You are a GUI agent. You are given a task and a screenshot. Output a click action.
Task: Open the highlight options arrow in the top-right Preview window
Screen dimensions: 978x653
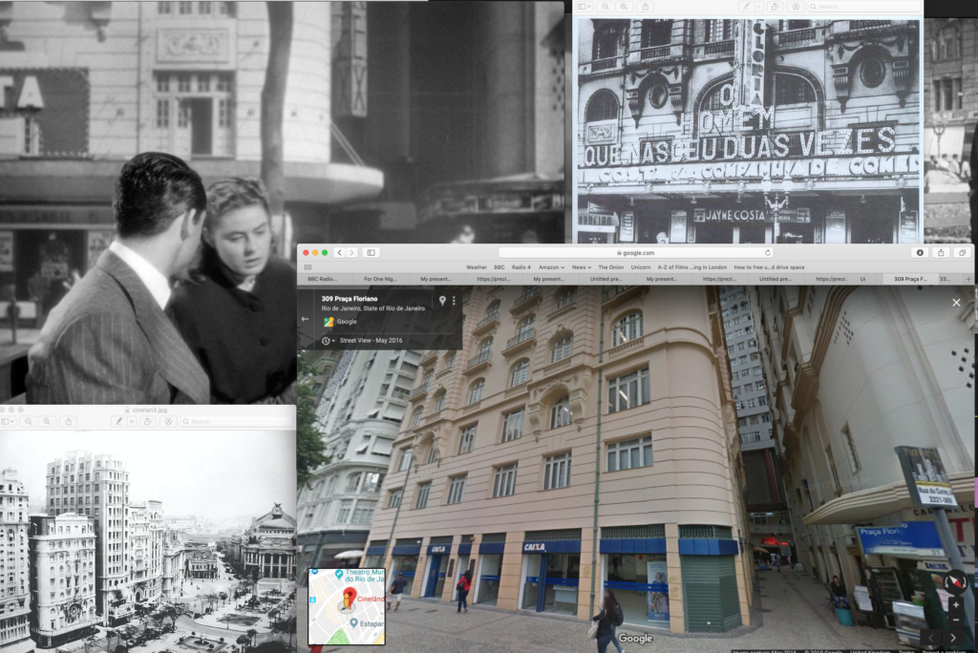point(759,7)
